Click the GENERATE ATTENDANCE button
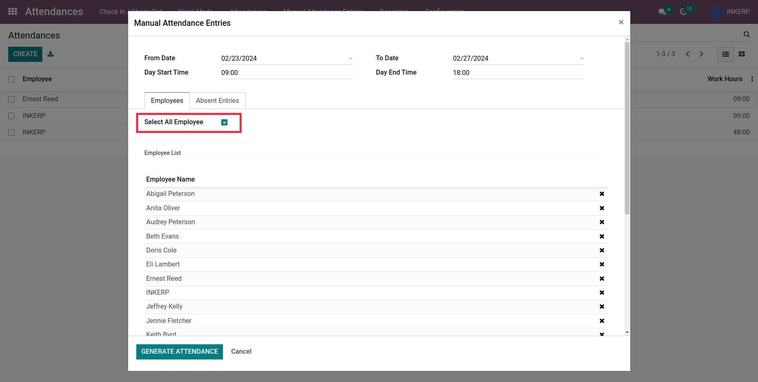The width and height of the screenshot is (758, 382). click(x=179, y=352)
